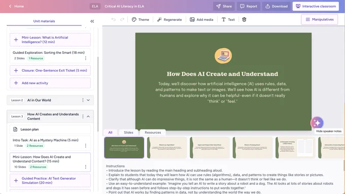The width and height of the screenshot is (345, 194).
Task: Insert a Text element
Action: (228, 20)
